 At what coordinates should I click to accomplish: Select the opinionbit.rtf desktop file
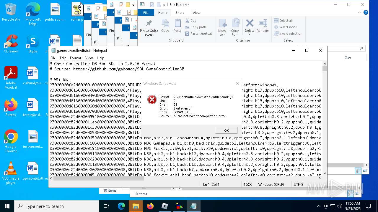pos(33,171)
